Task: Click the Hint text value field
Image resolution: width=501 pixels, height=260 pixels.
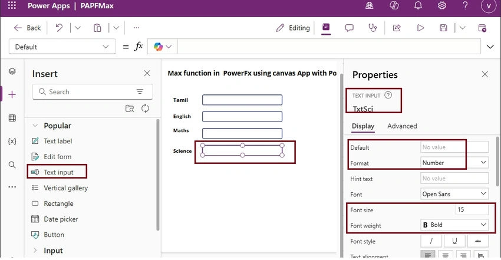Action: 454,178
